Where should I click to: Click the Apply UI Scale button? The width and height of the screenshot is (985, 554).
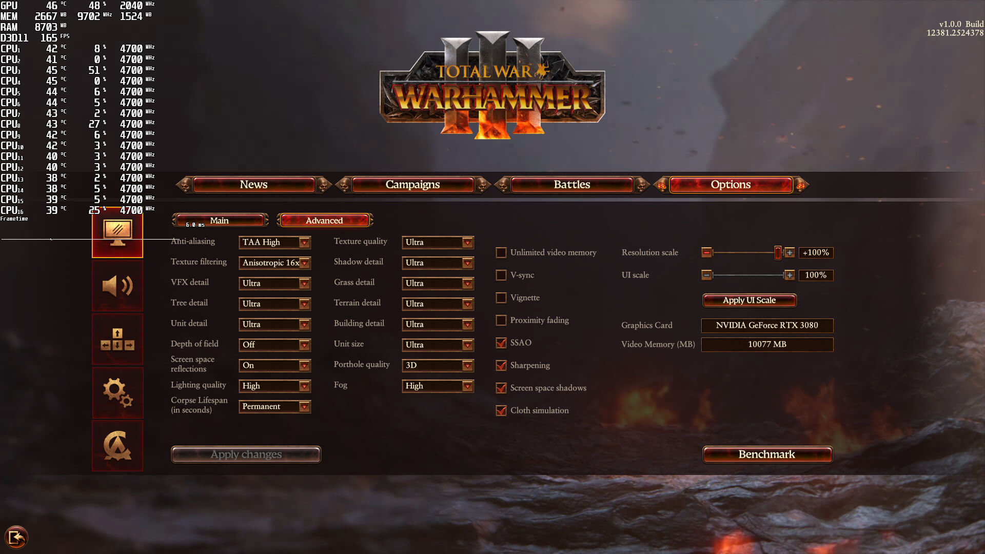tap(749, 300)
